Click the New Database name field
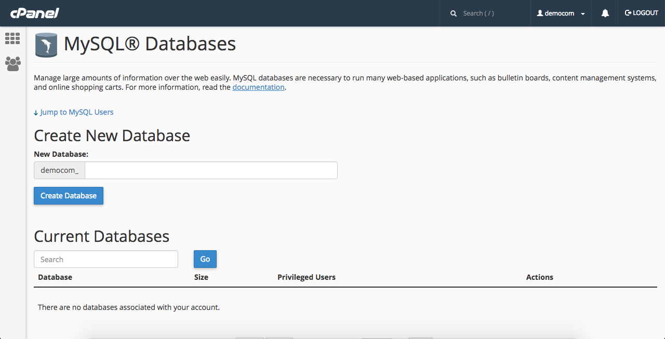665x339 pixels. (211, 170)
